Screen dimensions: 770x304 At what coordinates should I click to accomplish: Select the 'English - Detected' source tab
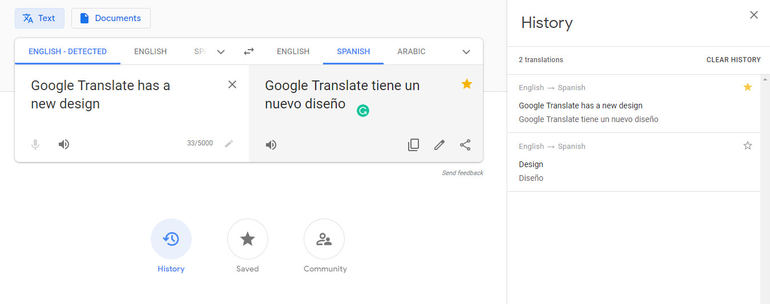(x=67, y=51)
